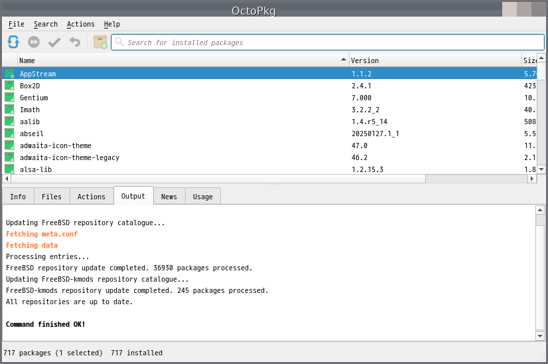Viewport: 548px width, 364px height.
Task: Open the Usage tab
Action: [203, 197]
